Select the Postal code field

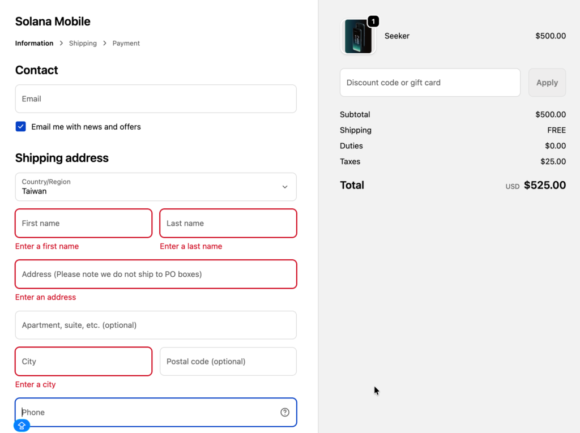click(x=228, y=362)
